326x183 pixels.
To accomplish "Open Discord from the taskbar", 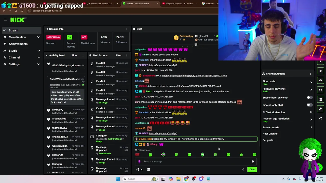I will click(x=201, y=179).
